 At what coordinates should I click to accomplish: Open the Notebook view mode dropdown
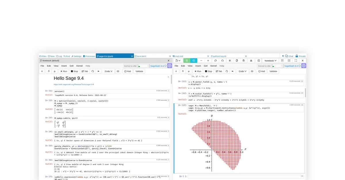(270, 60)
